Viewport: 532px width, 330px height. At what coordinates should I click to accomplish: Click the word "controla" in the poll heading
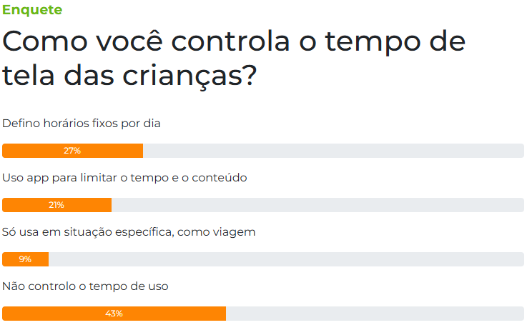pyautogui.click(x=230, y=41)
